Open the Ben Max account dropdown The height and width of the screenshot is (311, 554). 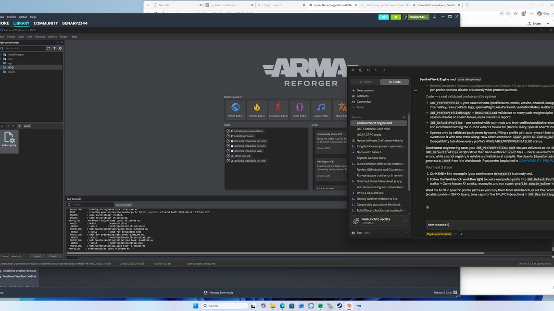(x=379, y=233)
